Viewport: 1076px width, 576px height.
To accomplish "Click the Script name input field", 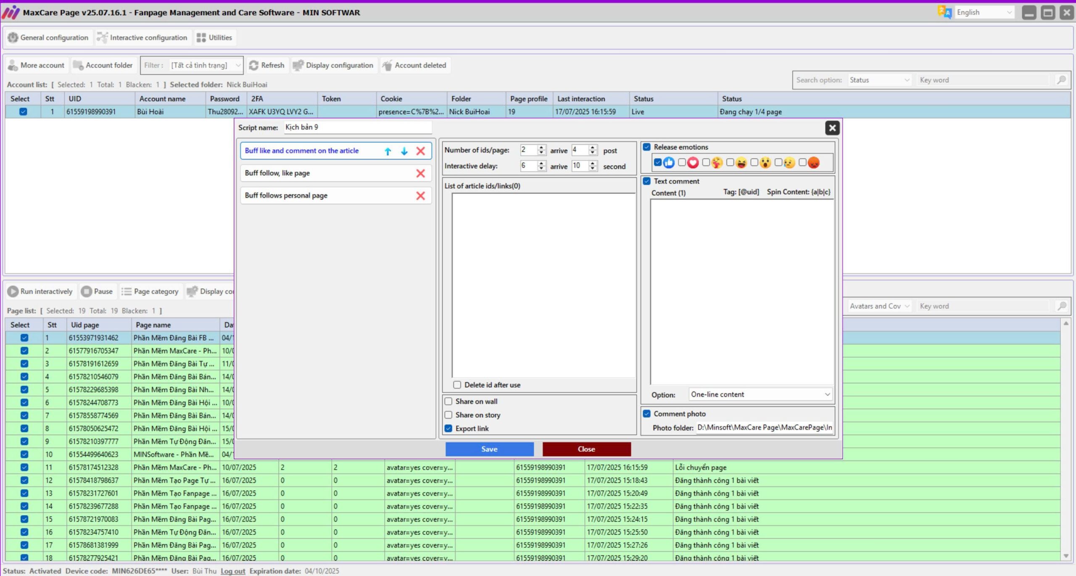I will point(357,127).
